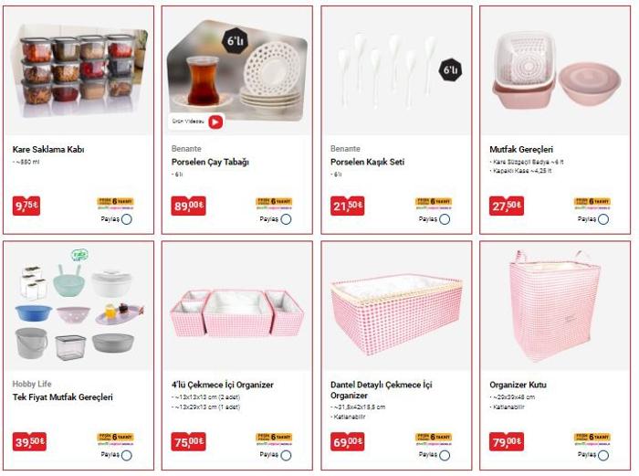Toggle Paylaş circle for Organizer Kutu
Image resolution: width=639 pixels, height=476 pixels.
click(x=603, y=455)
